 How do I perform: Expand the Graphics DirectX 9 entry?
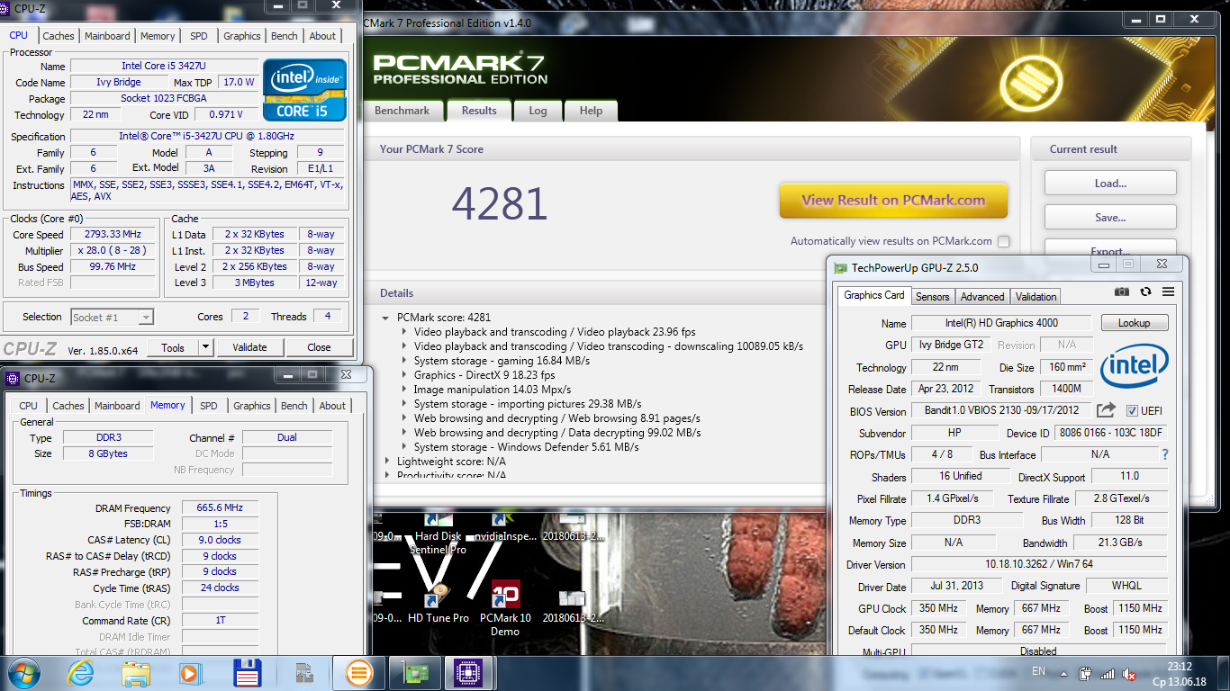click(x=404, y=375)
